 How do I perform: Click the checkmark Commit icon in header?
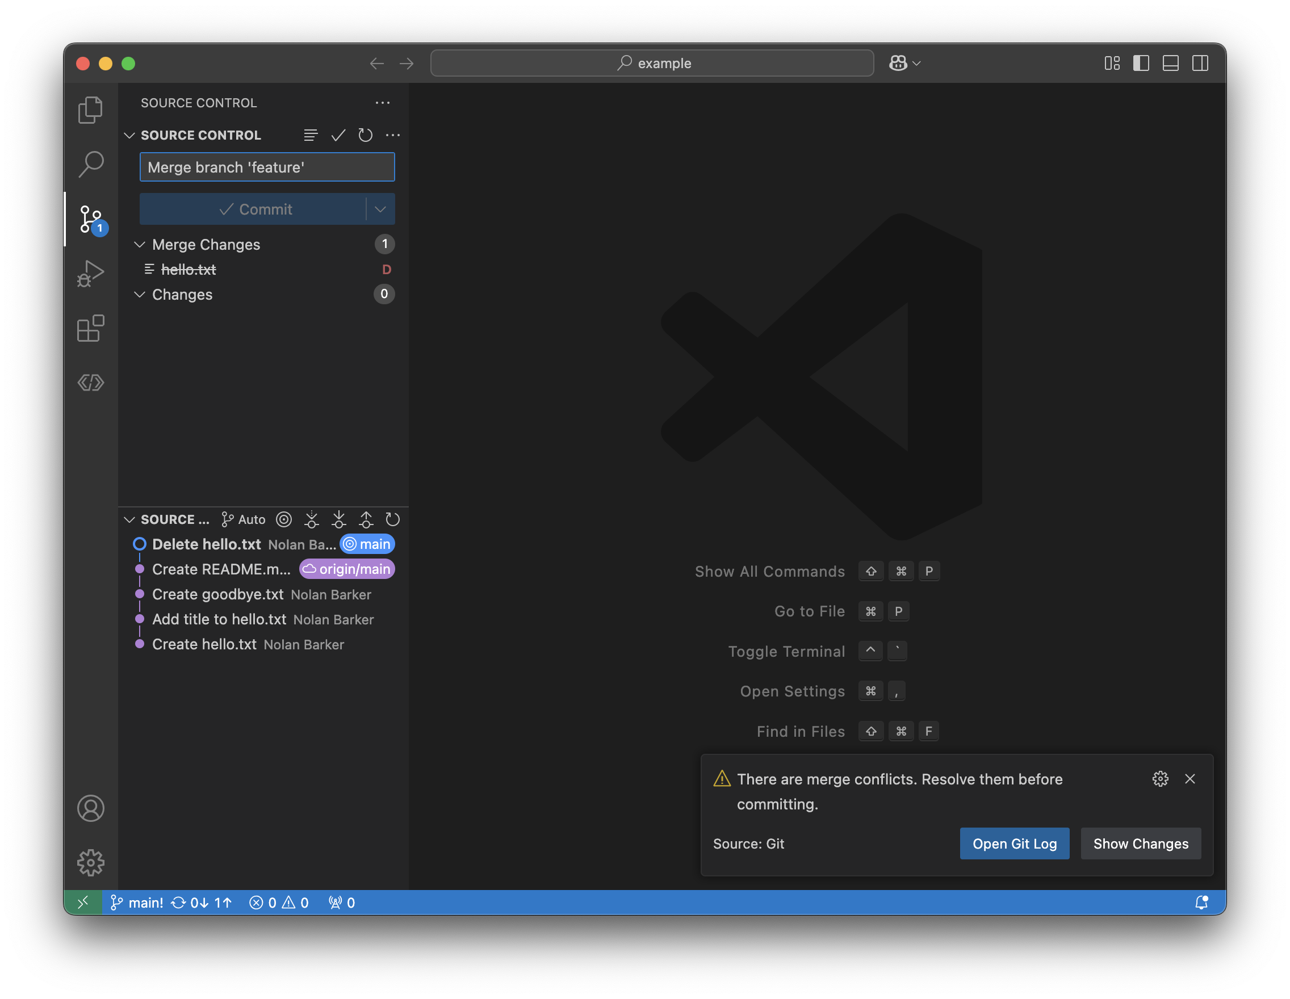(338, 135)
